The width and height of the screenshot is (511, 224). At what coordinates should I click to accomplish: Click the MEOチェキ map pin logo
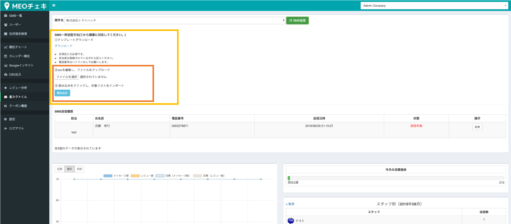pyautogui.click(x=7, y=6)
